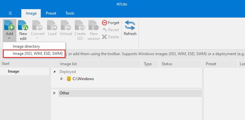The image size is (245, 120).
Task: Expand the C:\Windows entry
Action: click(61, 79)
